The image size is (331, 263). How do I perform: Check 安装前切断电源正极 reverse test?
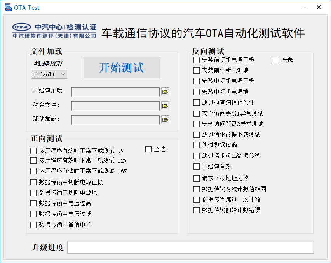197,60
